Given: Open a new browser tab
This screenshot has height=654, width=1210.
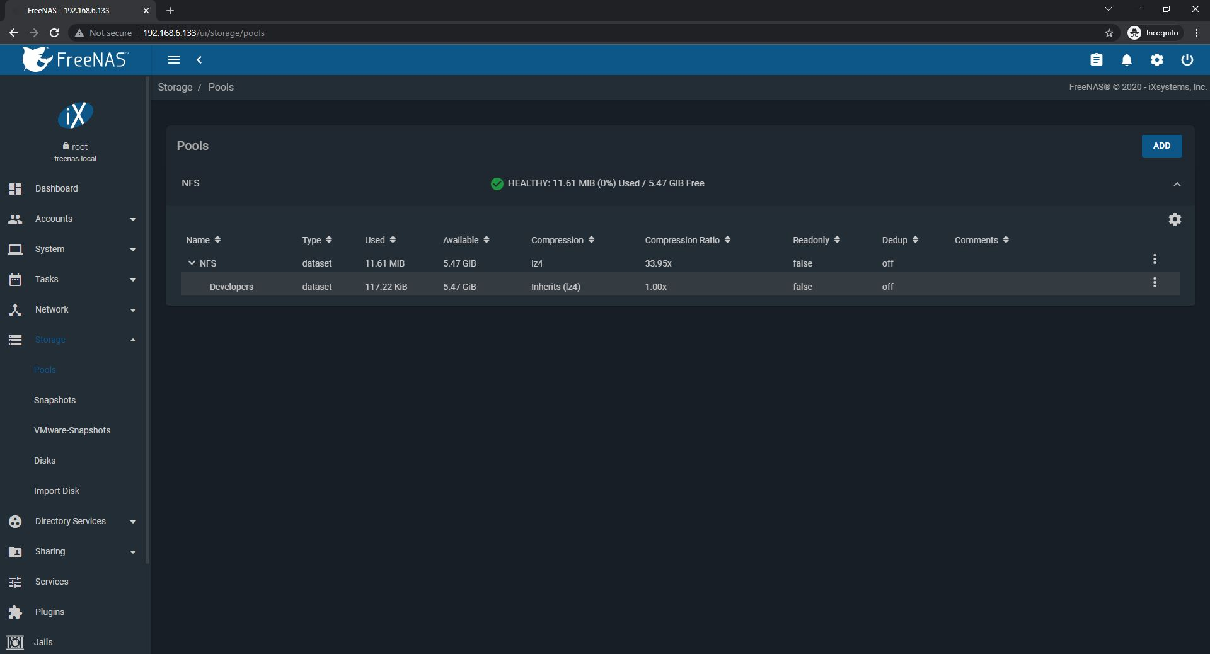Looking at the screenshot, I should pos(170,11).
